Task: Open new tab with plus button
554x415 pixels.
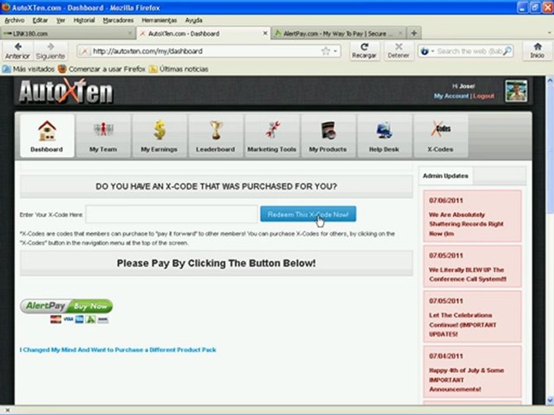Action: [x=414, y=33]
